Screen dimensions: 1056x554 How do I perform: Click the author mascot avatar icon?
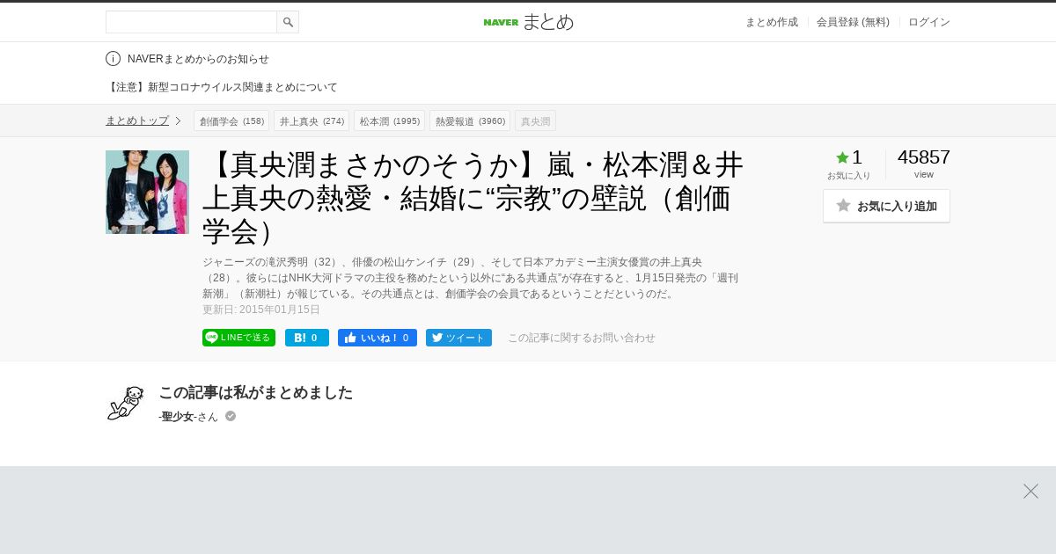point(125,403)
